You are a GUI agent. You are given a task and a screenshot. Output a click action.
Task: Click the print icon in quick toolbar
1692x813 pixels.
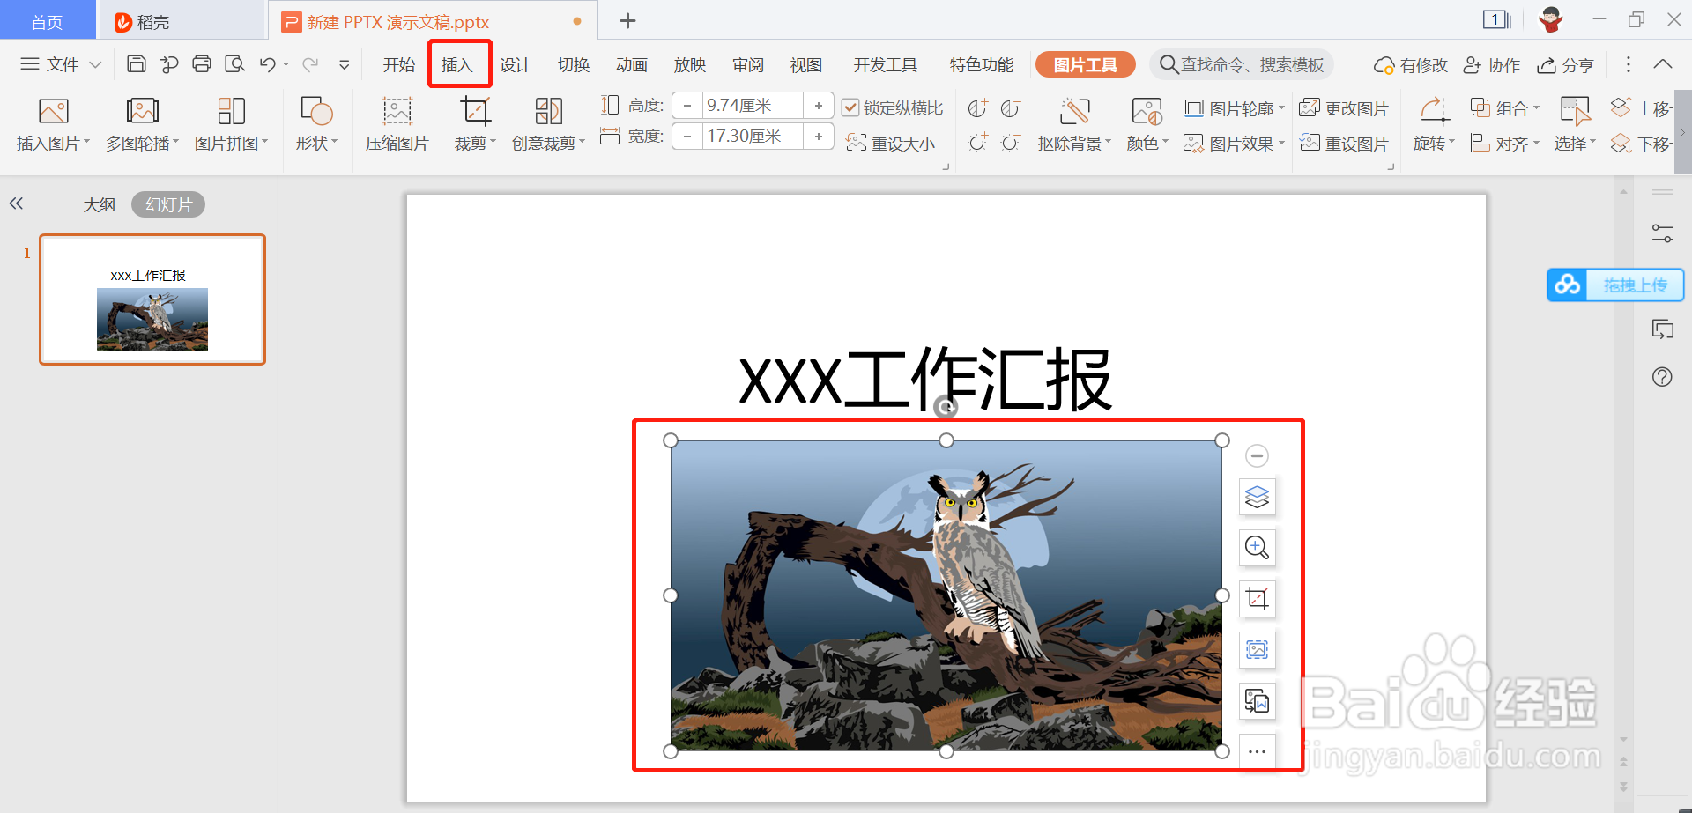pyautogui.click(x=202, y=64)
